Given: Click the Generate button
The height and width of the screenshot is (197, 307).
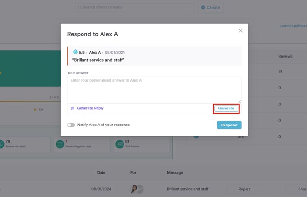Looking at the screenshot, I should tap(226, 108).
